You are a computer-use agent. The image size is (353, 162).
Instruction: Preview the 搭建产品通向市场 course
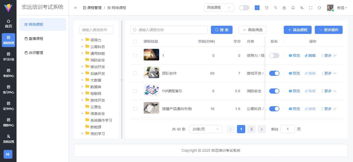[x=294, y=109]
